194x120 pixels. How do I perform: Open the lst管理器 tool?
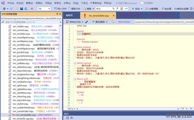[152, 9]
